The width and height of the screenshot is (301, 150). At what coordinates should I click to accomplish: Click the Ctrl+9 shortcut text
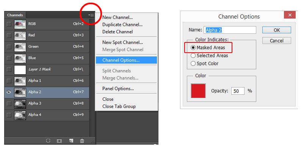coord(78,115)
